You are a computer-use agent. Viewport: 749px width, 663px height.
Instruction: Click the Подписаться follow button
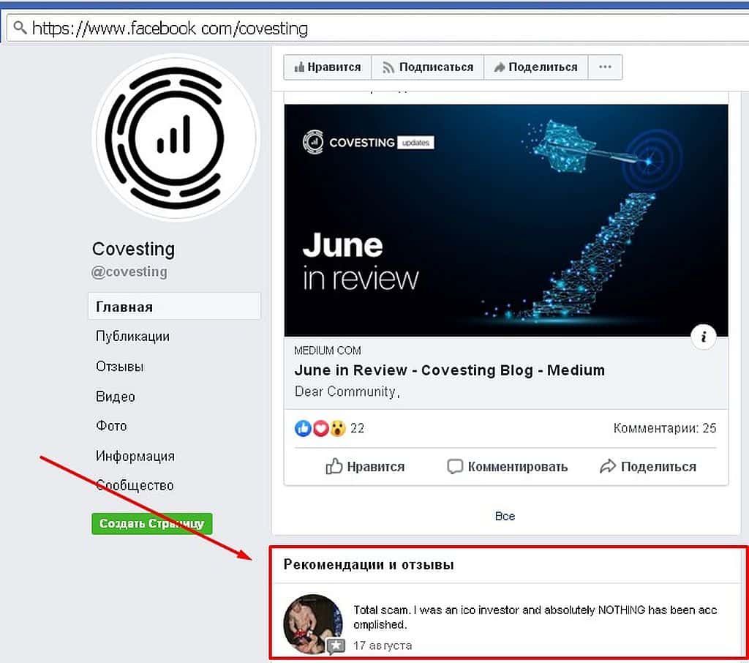click(428, 67)
